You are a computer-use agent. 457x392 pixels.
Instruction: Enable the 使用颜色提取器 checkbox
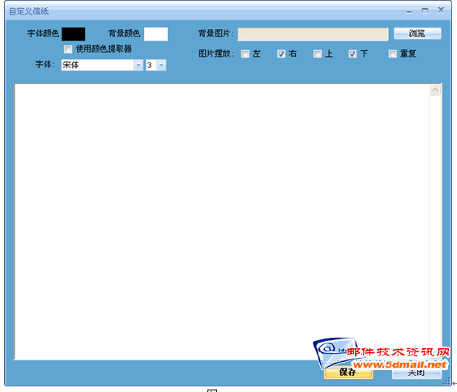click(x=68, y=49)
